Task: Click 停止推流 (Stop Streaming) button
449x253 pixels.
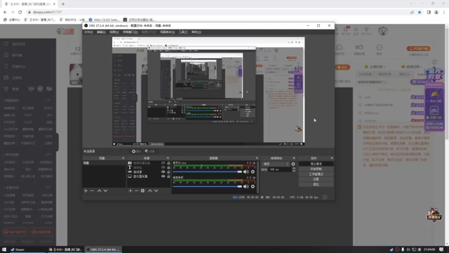Action: pyautogui.click(x=316, y=164)
